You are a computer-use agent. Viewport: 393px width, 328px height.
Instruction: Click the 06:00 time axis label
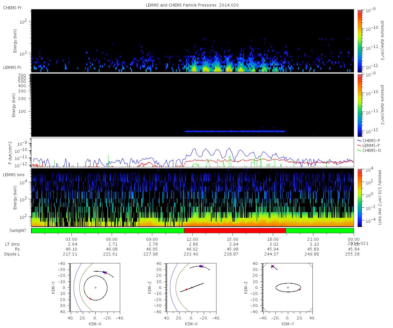click(x=112, y=239)
